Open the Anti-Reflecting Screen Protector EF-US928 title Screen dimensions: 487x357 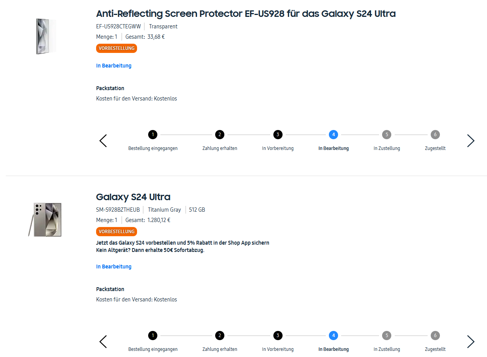tap(246, 14)
